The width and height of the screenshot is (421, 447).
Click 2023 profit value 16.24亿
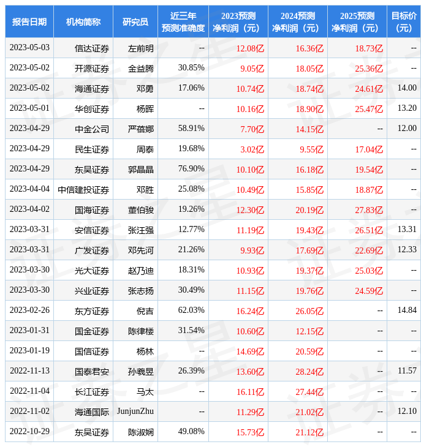tap(250, 311)
